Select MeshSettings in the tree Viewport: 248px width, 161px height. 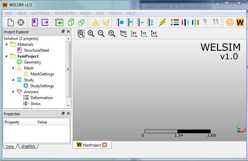[42, 74]
